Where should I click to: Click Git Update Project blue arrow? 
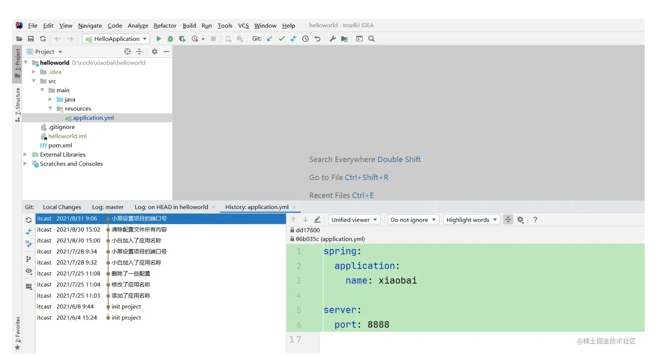coord(269,39)
